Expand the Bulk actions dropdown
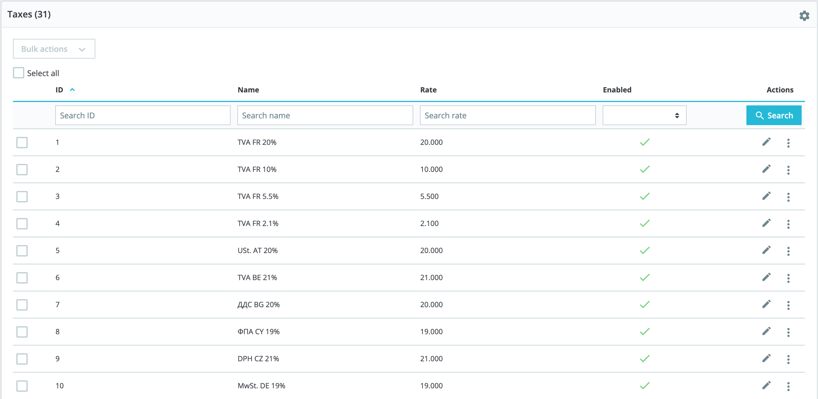818x399 pixels. 54,49
